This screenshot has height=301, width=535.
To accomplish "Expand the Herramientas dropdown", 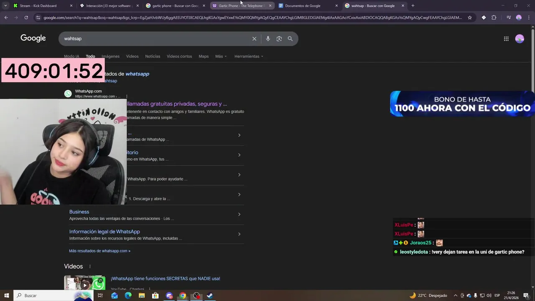I will coord(249,56).
